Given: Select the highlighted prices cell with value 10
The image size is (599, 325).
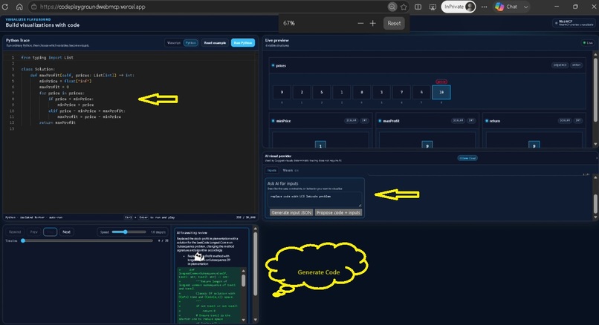Looking at the screenshot, I should [x=441, y=92].
